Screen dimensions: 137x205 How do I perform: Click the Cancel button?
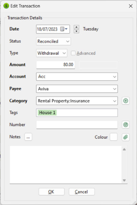click(x=82, y=192)
